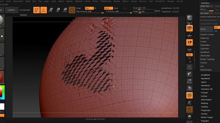Select the Draw mode button

tap(44, 10)
